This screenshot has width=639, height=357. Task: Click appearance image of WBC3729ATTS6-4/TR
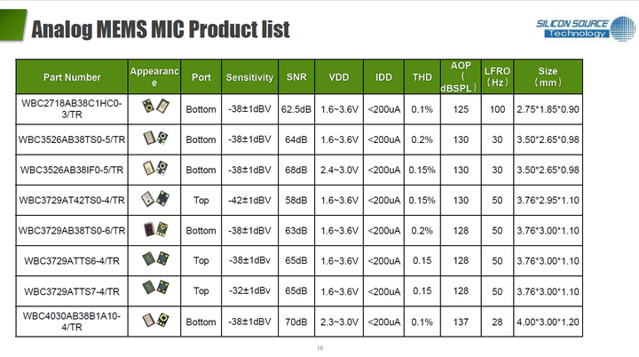point(154,260)
